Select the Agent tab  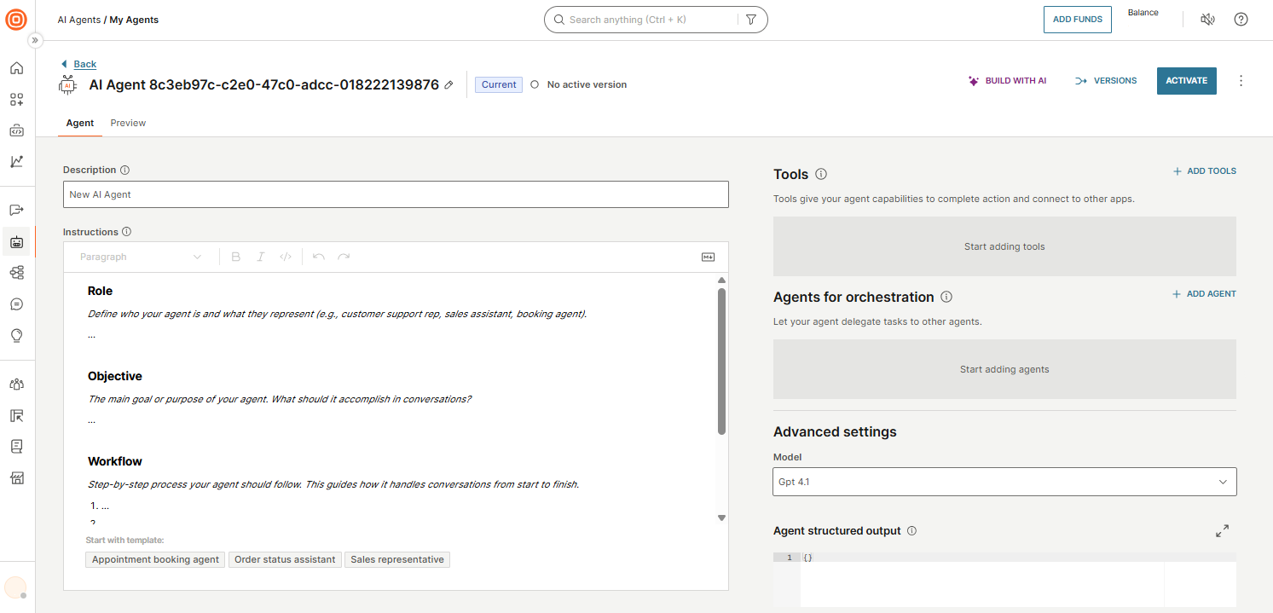[79, 123]
